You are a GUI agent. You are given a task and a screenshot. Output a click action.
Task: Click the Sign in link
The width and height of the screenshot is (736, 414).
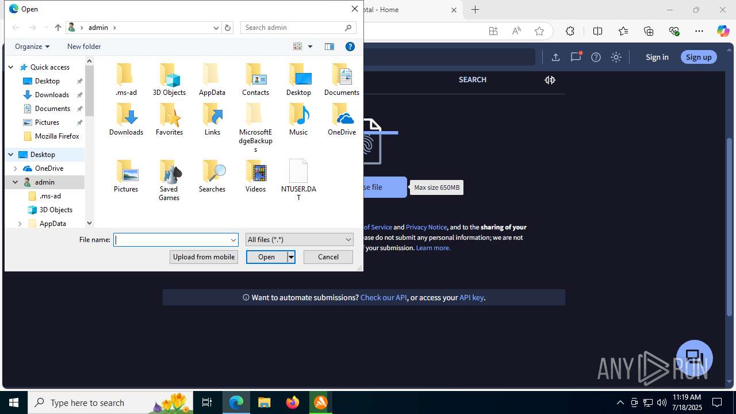point(657,57)
